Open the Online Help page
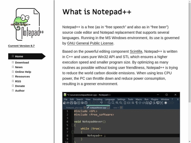This screenshot has width=191, height=143. click(x=23, y=72)
